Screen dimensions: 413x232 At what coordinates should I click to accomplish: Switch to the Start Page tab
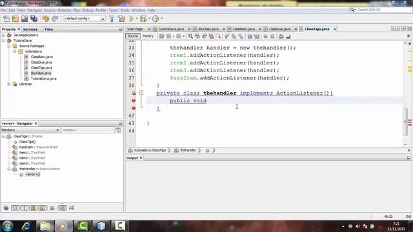(135, 29)
